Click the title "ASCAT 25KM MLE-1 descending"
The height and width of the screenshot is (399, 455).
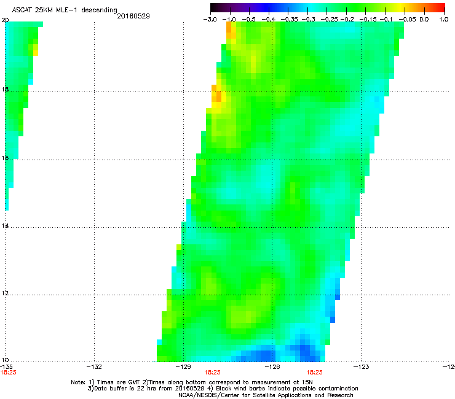(65, 10)
